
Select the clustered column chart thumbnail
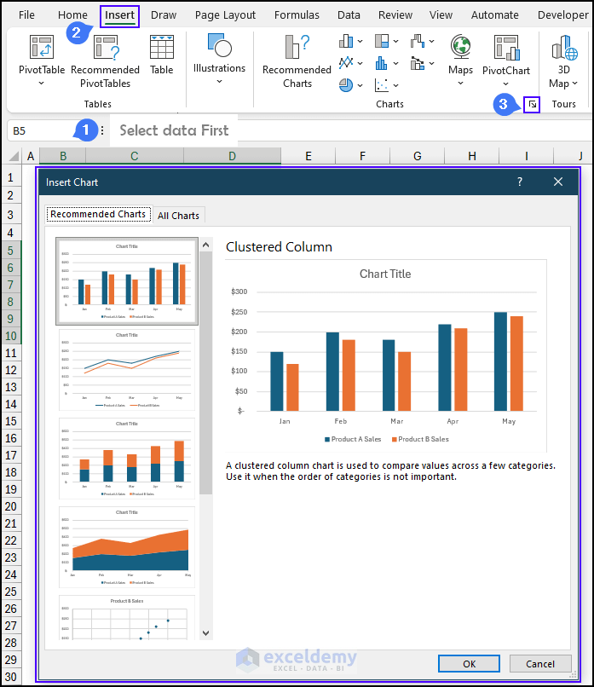pos(127,281)
